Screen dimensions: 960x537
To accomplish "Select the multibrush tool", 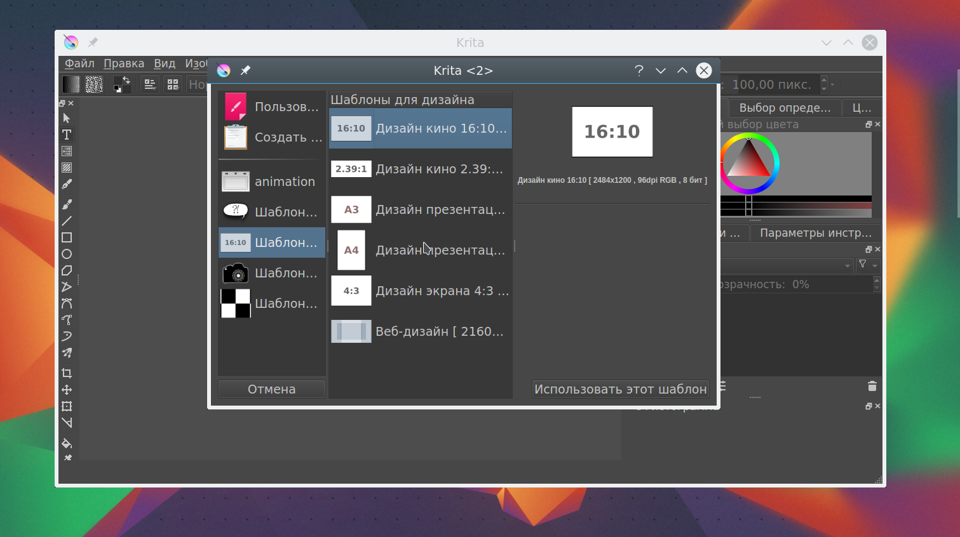I will 67,353.
